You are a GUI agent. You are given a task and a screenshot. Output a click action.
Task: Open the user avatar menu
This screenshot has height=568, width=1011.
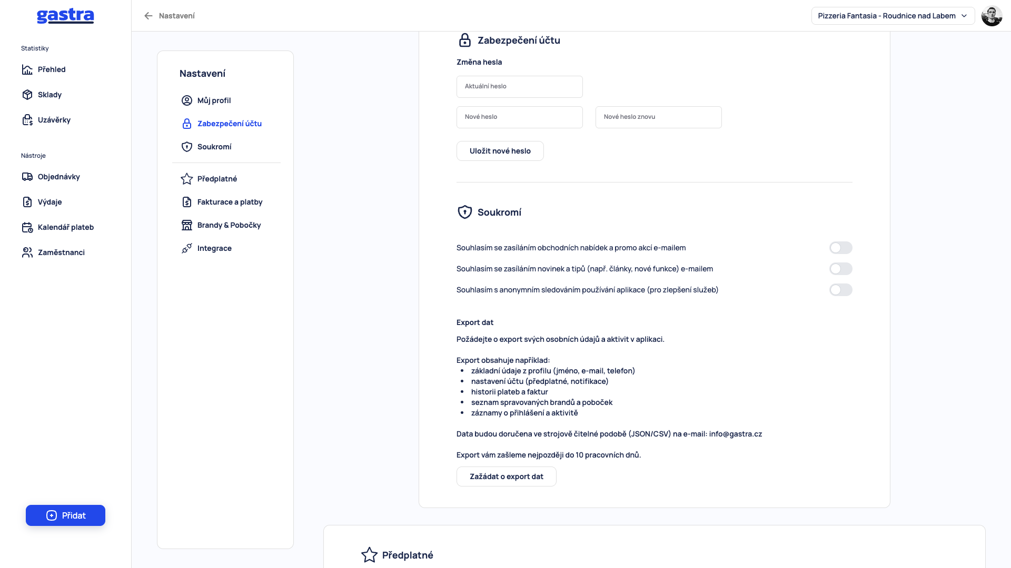pyautogui.click(x=992, y=16)
